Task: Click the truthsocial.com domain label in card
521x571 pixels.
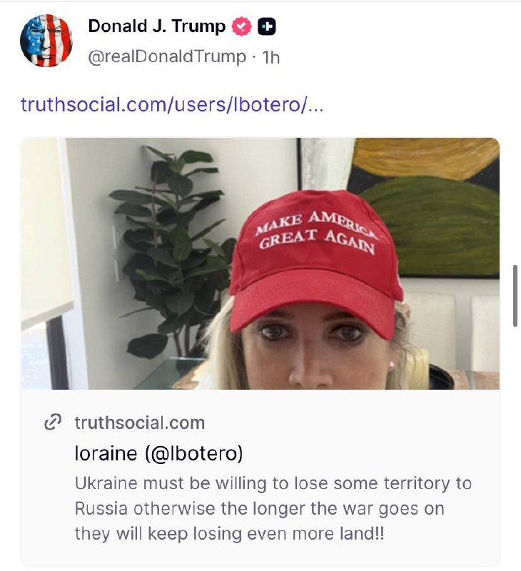Action: coord(140,423)
